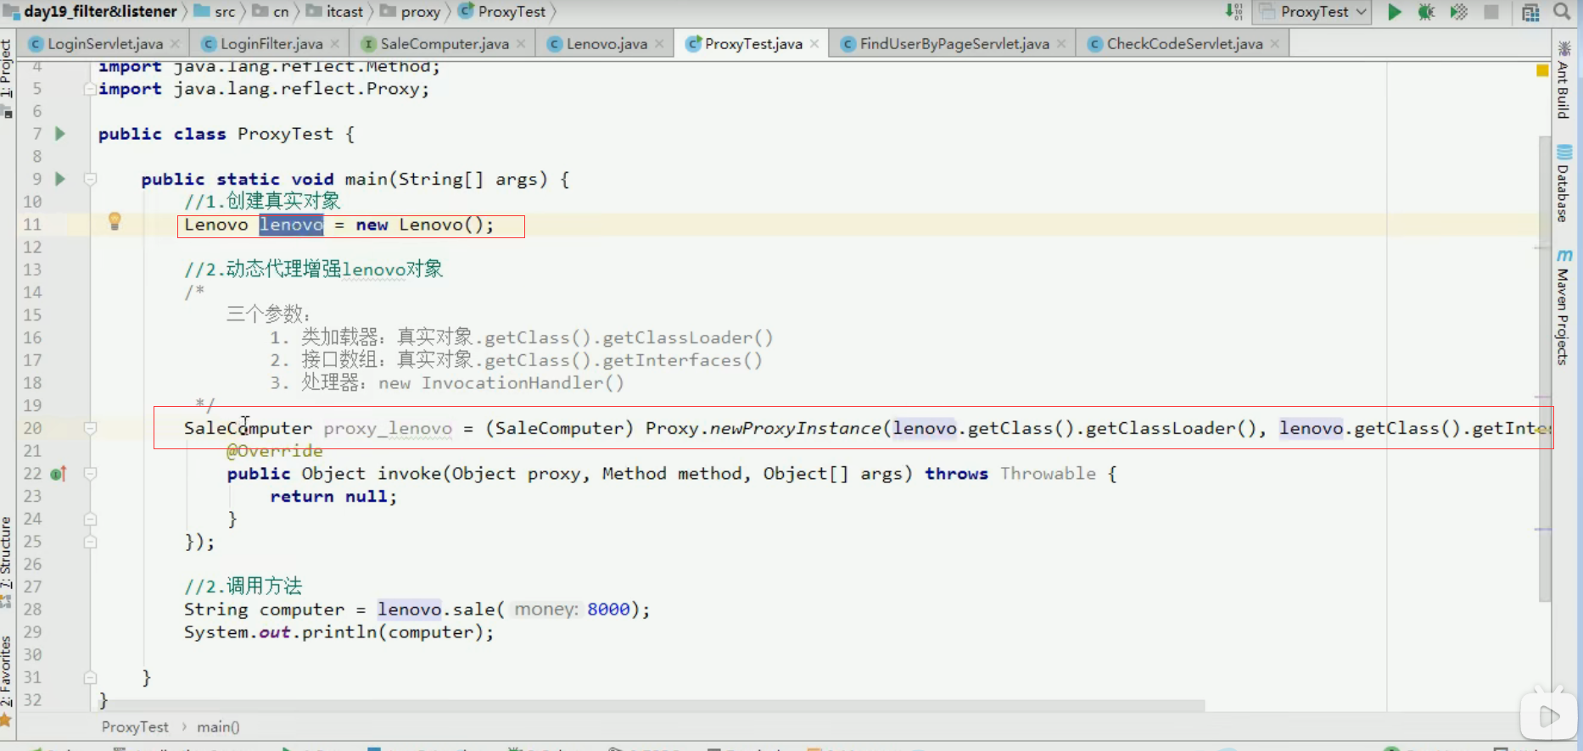Viewport: 1583px width, 751px height.
Task: Switch to the LoginServlet.java tab
Action: click(x=103, y=44)
